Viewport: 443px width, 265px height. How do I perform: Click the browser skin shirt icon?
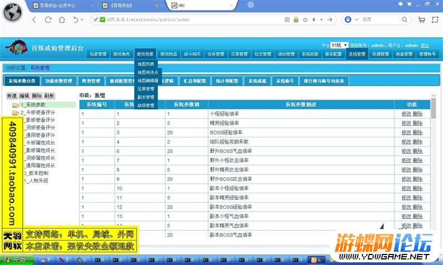pyautogui.click(x=409, y=4)
